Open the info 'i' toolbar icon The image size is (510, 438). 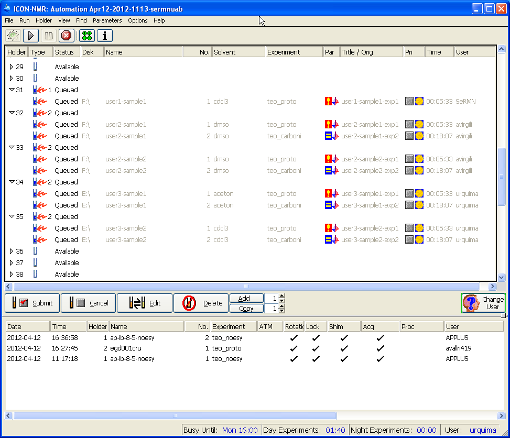click(105, 36)
